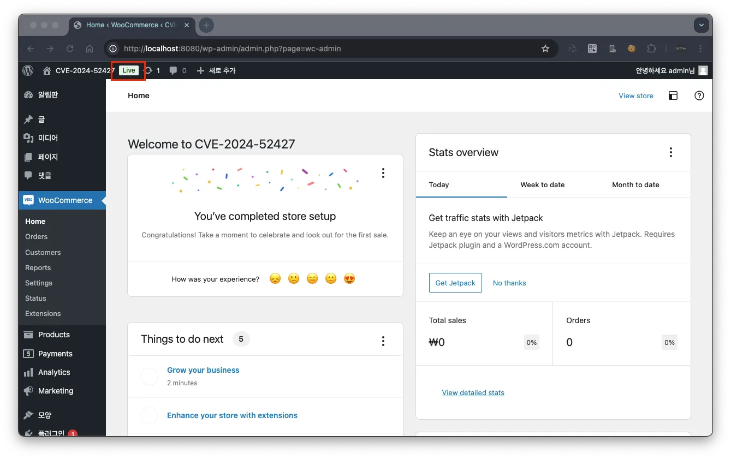Open the comments bubble icon showing 0

click(178, 70)
